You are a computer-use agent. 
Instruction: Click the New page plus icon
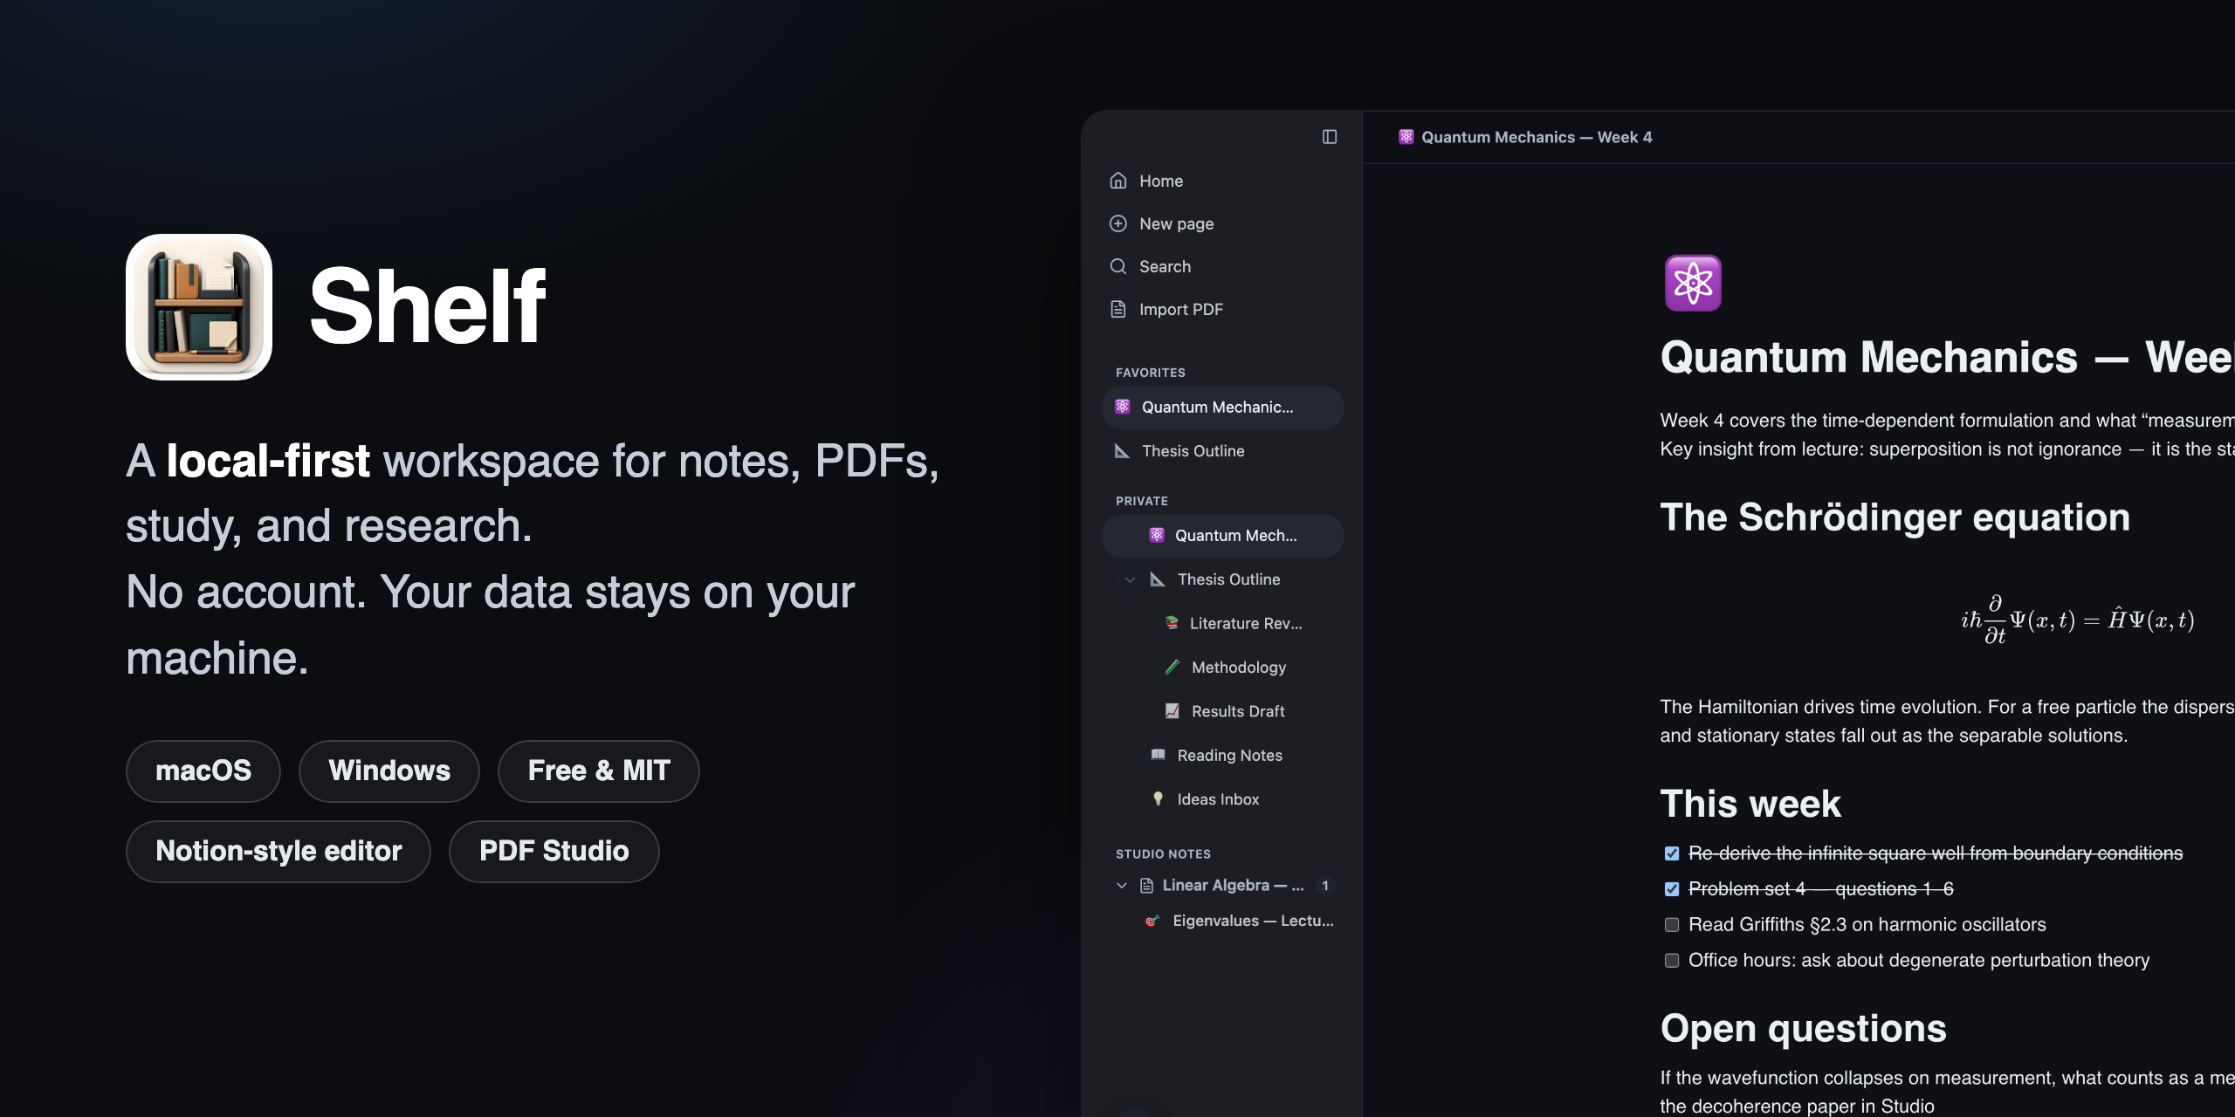(x=1118, y=223)
